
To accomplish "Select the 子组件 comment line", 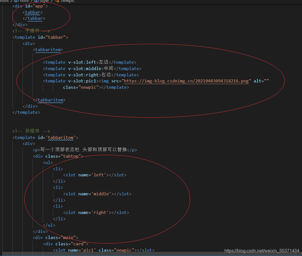I will pyautogui.click(x=31, y=31).
